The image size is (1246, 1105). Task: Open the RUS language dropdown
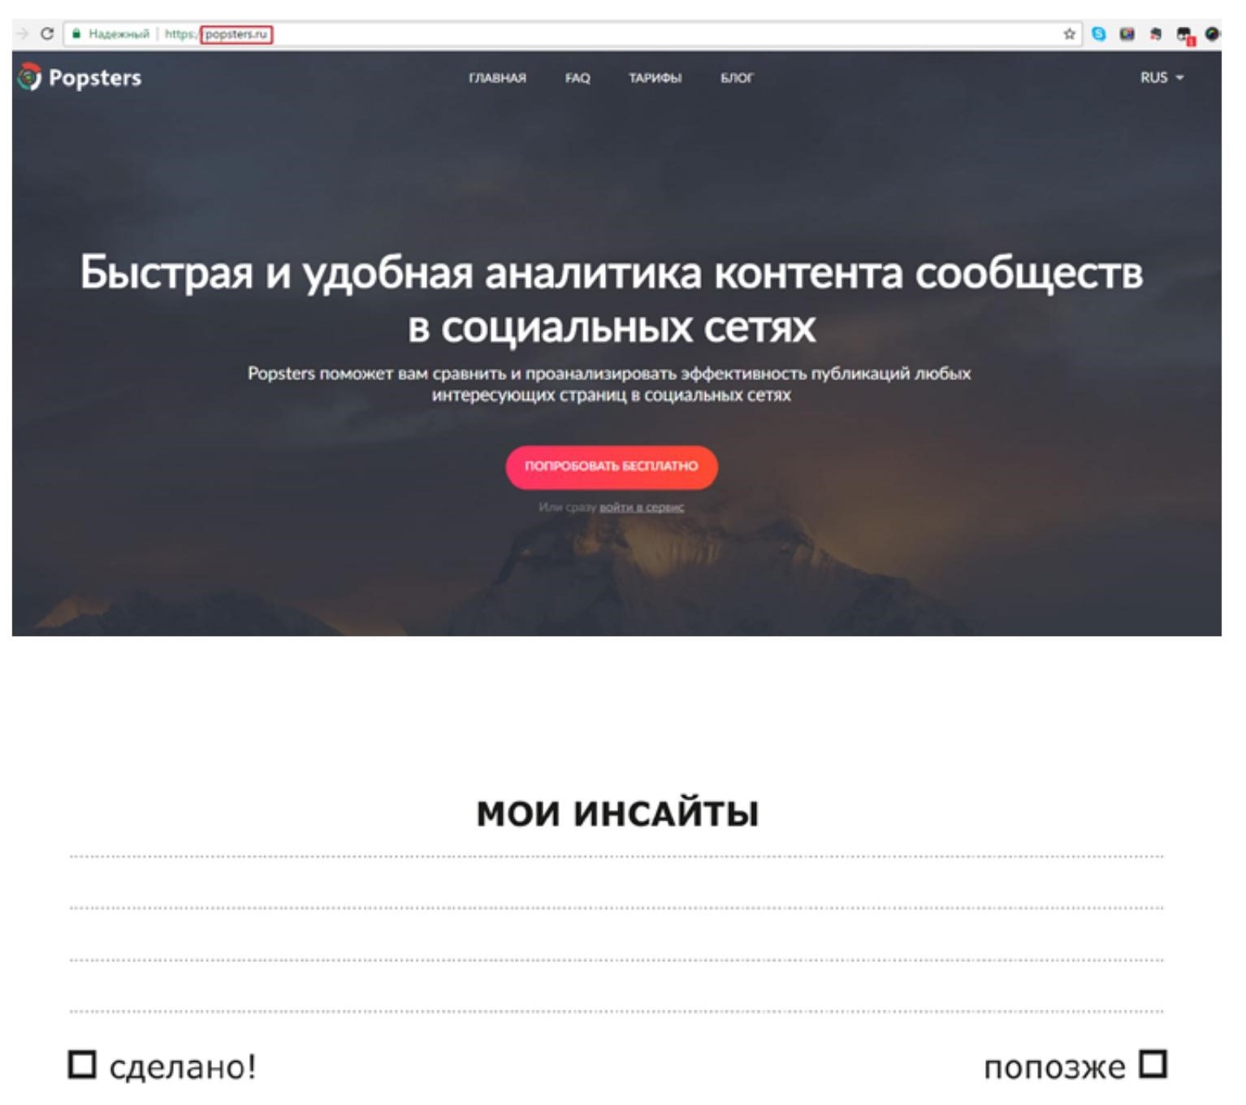pyautogui.click(x=1162, y=77)
